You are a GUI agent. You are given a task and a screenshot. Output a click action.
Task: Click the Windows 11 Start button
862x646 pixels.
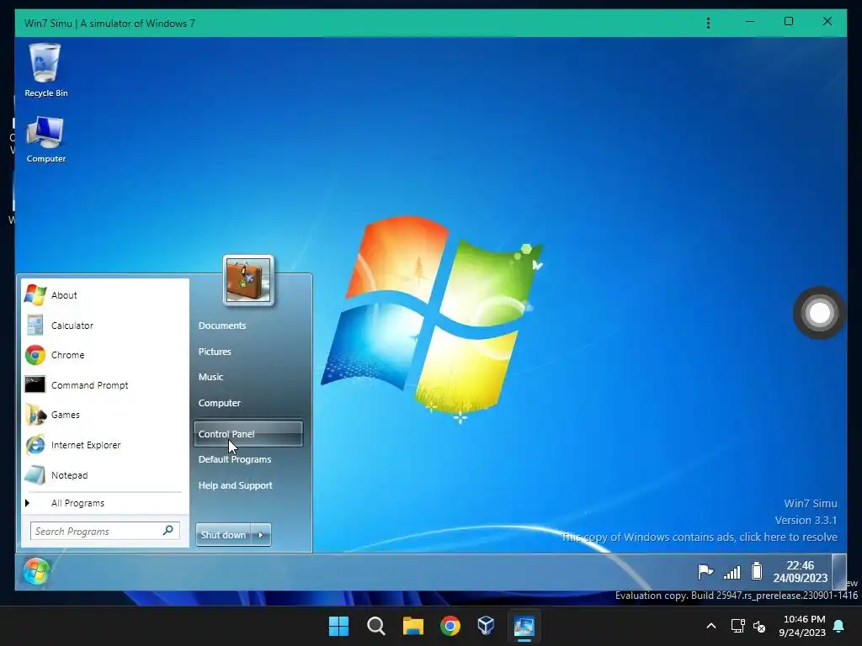(x=338, y=626)
